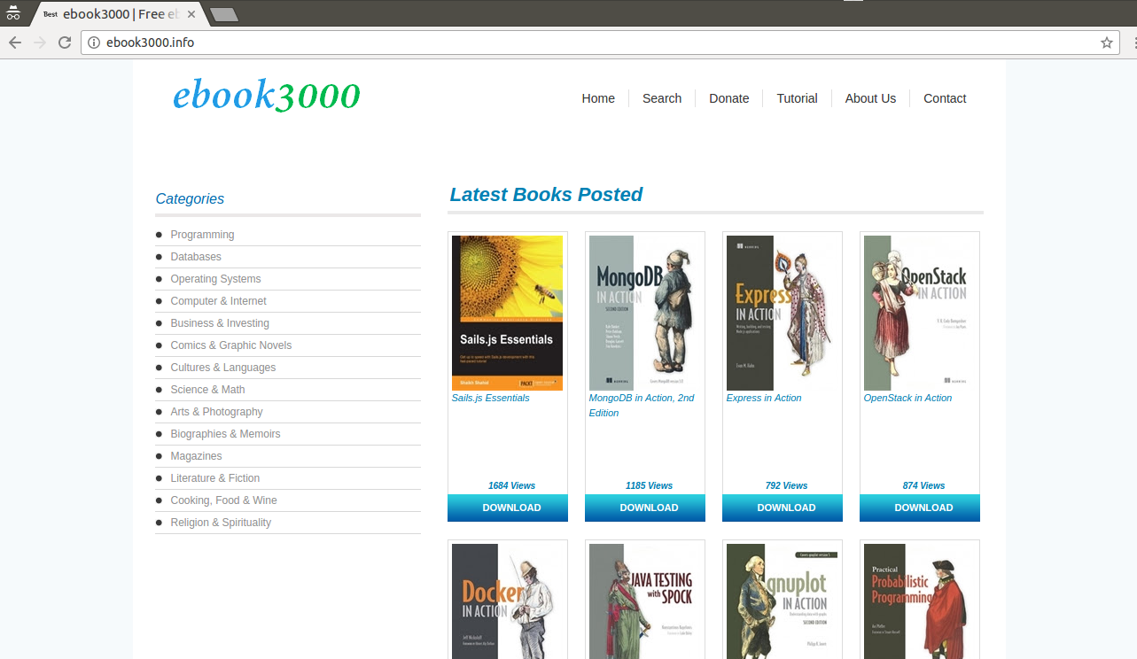Reload the page with the refresh icon

[x=65, y=43]
